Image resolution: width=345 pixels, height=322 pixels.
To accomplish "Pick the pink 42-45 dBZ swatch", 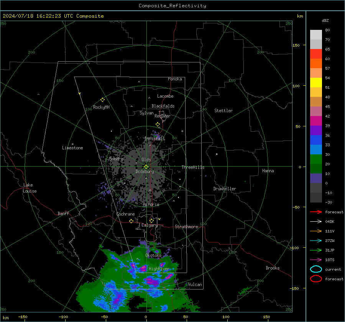I will 316,111.
